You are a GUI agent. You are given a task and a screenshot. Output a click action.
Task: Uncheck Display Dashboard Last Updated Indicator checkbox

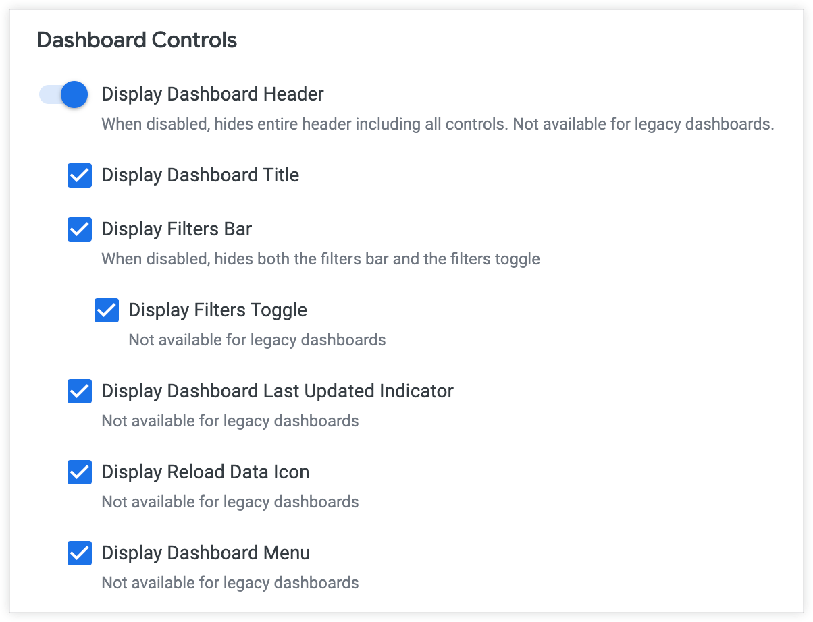click(x=80, y=391)
